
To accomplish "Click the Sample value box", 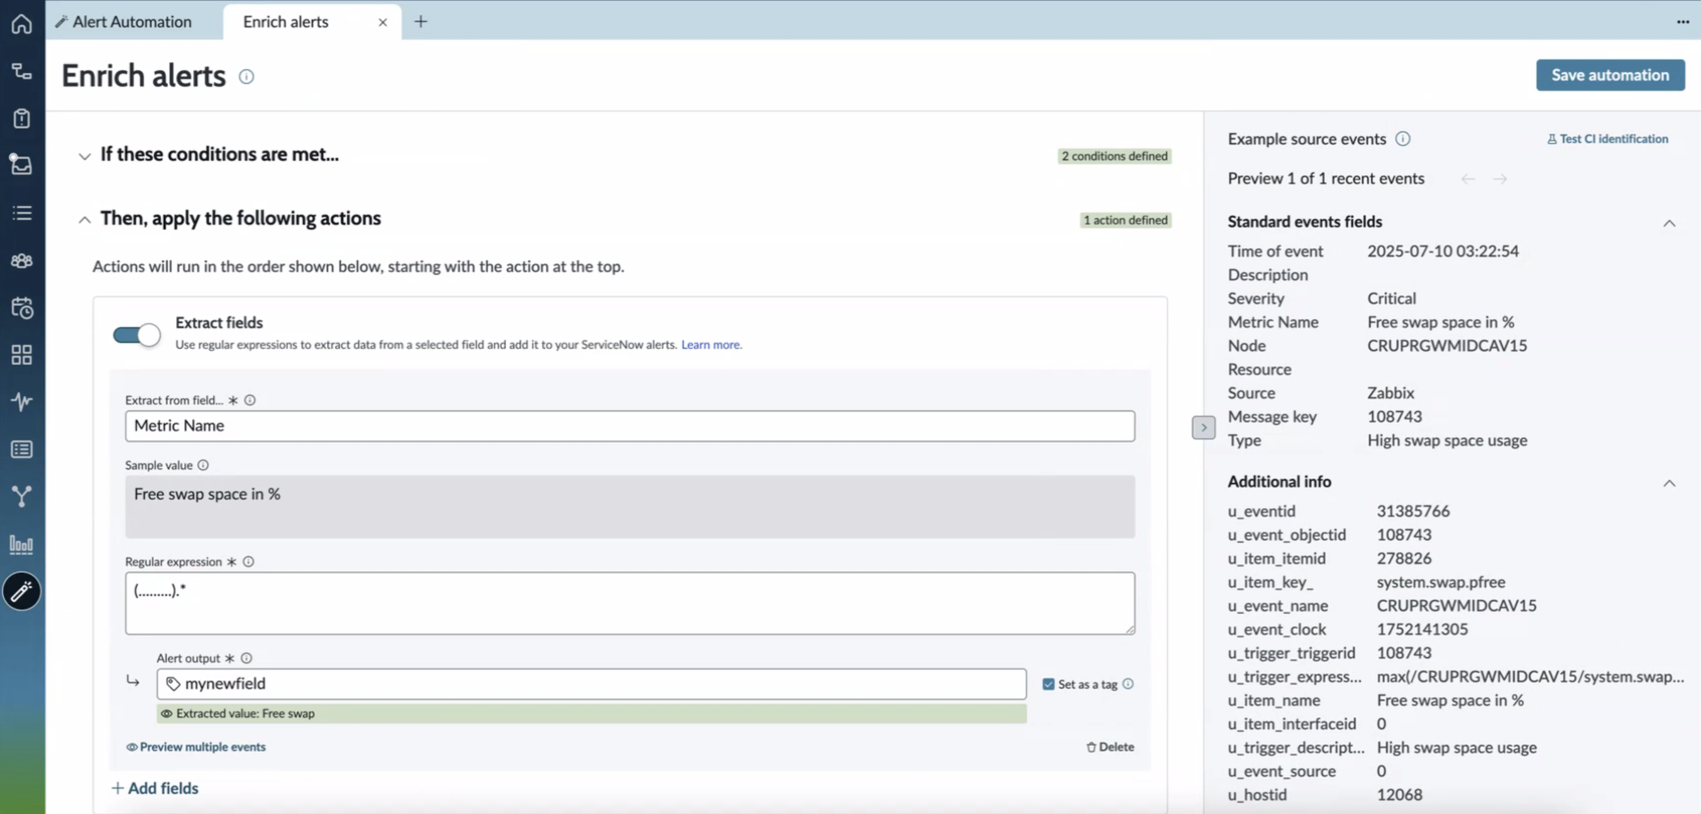I will click(x=629, y=507).
